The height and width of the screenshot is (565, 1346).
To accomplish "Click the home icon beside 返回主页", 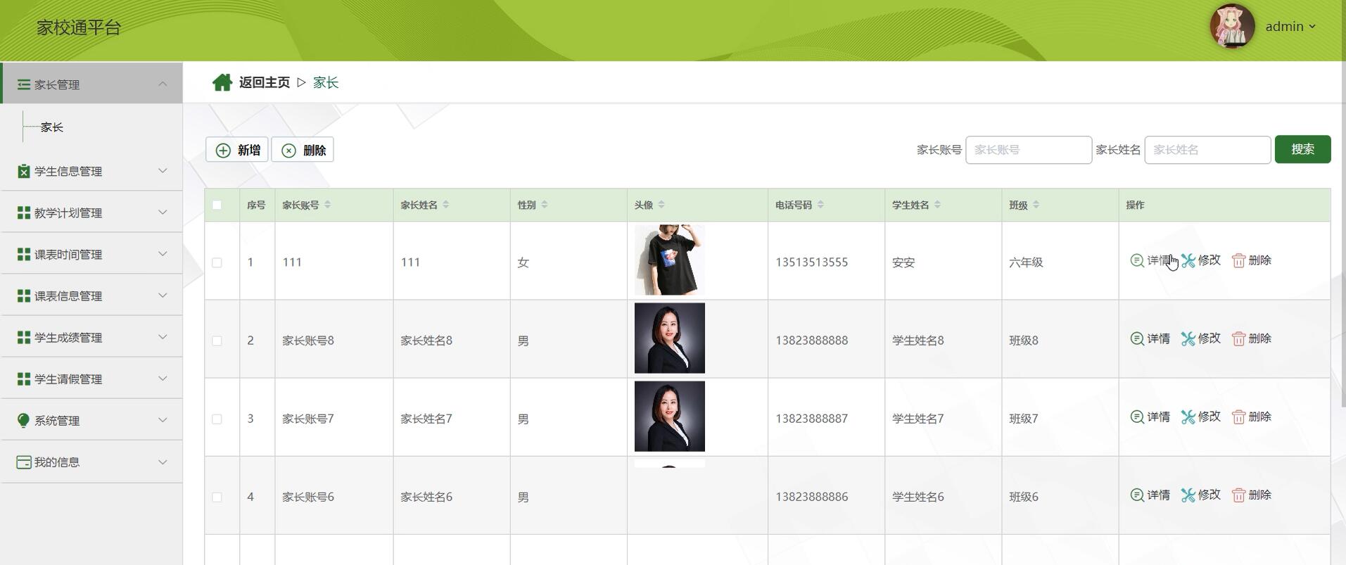I will 222,82.
